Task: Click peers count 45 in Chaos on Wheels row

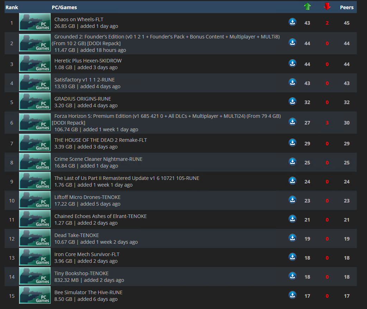Action: pyautogui.click(x=347, y=23)
